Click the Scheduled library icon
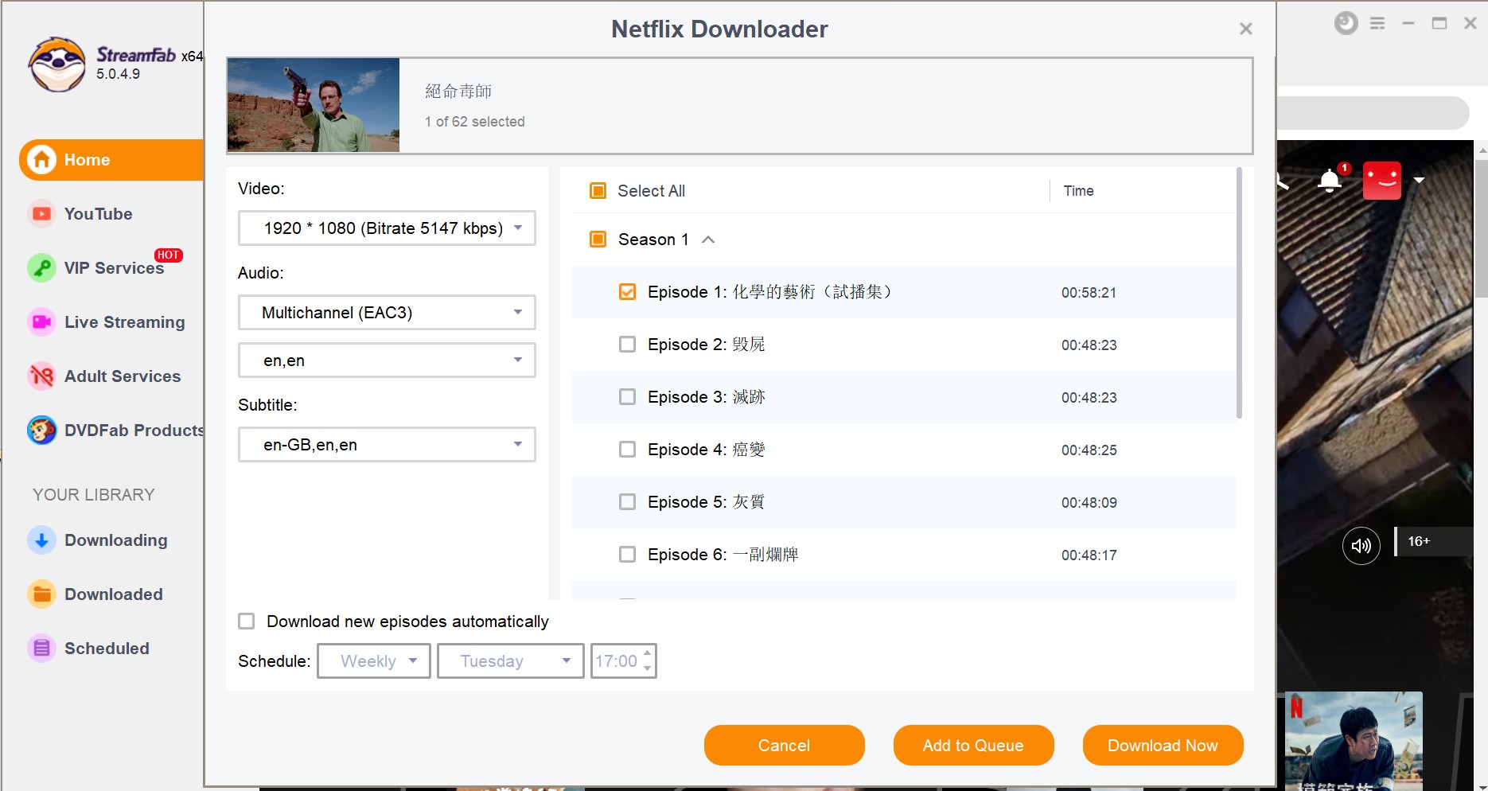 point(41,648)
